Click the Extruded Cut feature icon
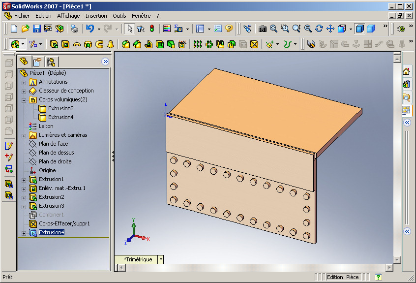This screenshot has height=283, width=416. [65, 44]
